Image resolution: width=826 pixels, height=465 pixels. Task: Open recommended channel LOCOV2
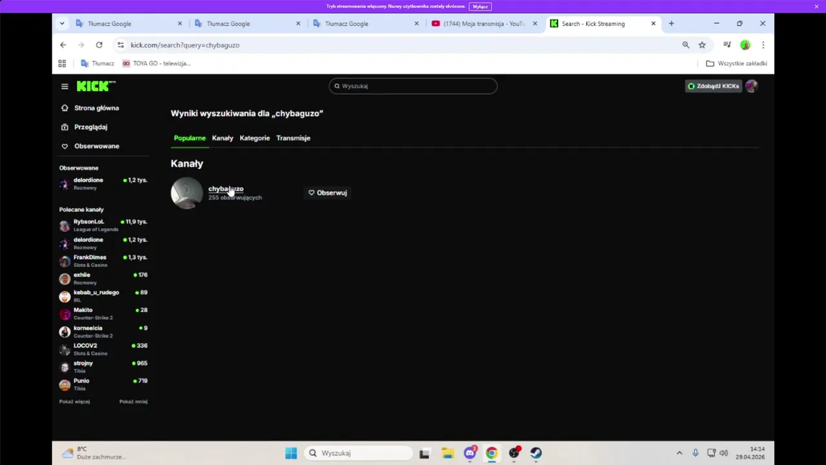[x=103, y=349]
